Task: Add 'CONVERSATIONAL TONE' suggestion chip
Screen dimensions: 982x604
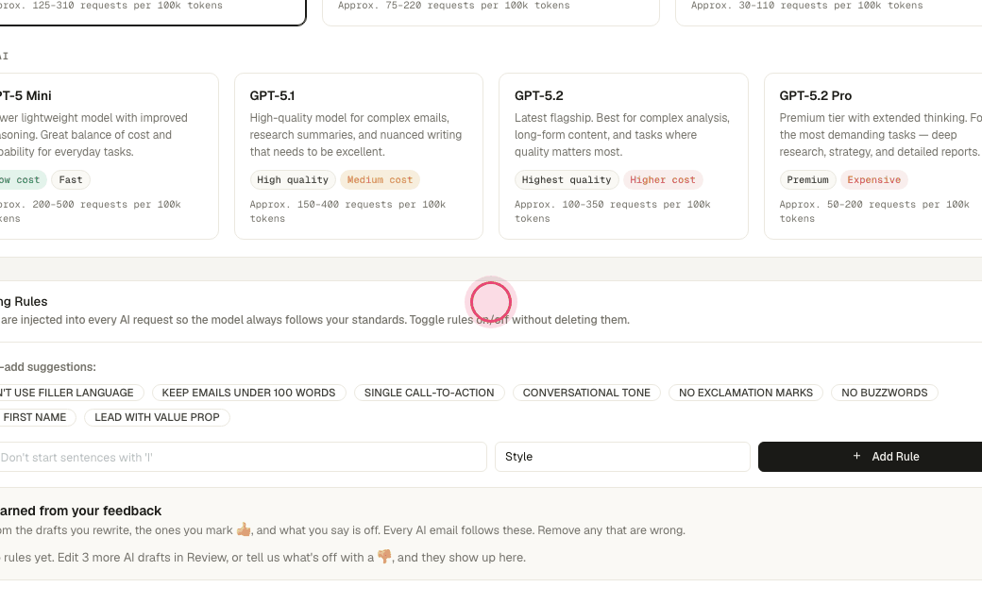Action: click(586, 393)
